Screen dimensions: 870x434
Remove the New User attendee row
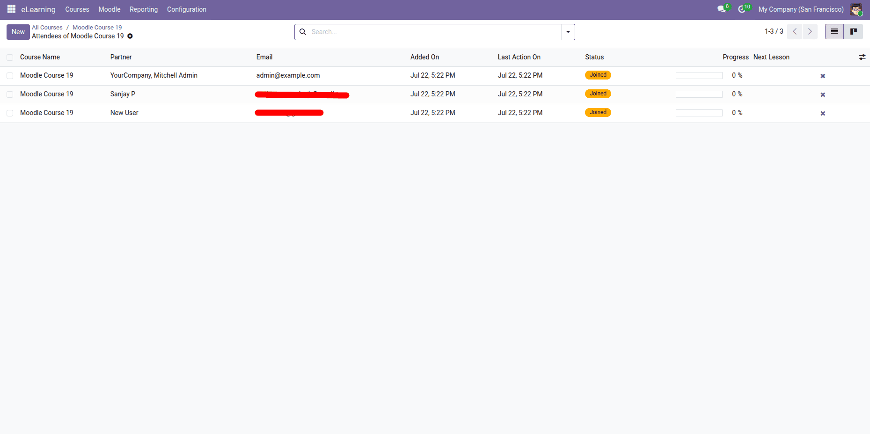[x=823, y=113]
